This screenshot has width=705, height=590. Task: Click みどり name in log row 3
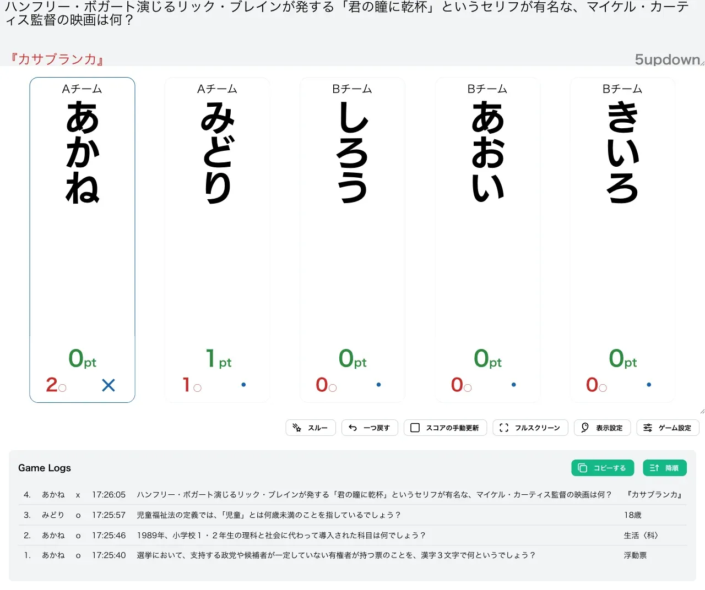53,515
